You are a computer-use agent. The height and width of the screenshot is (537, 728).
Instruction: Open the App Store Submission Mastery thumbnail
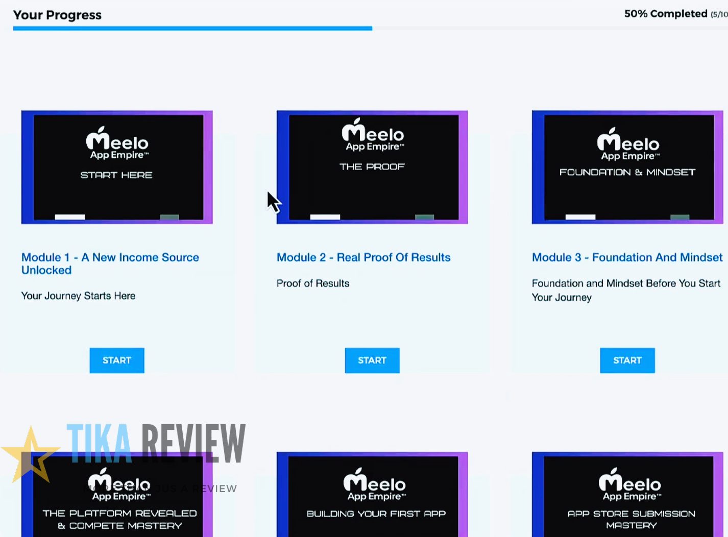coord(627,494)
